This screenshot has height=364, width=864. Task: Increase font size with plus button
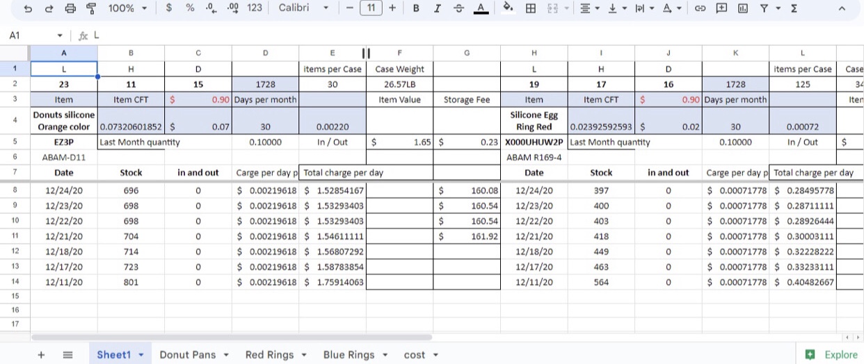[x=392, y=8]
